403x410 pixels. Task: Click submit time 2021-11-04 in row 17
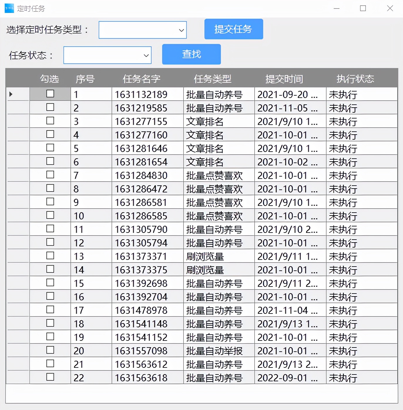tap(290, 310)
